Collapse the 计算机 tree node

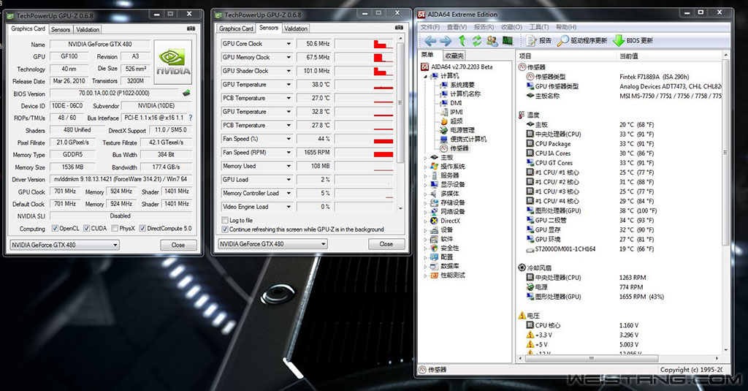[425, 77]
